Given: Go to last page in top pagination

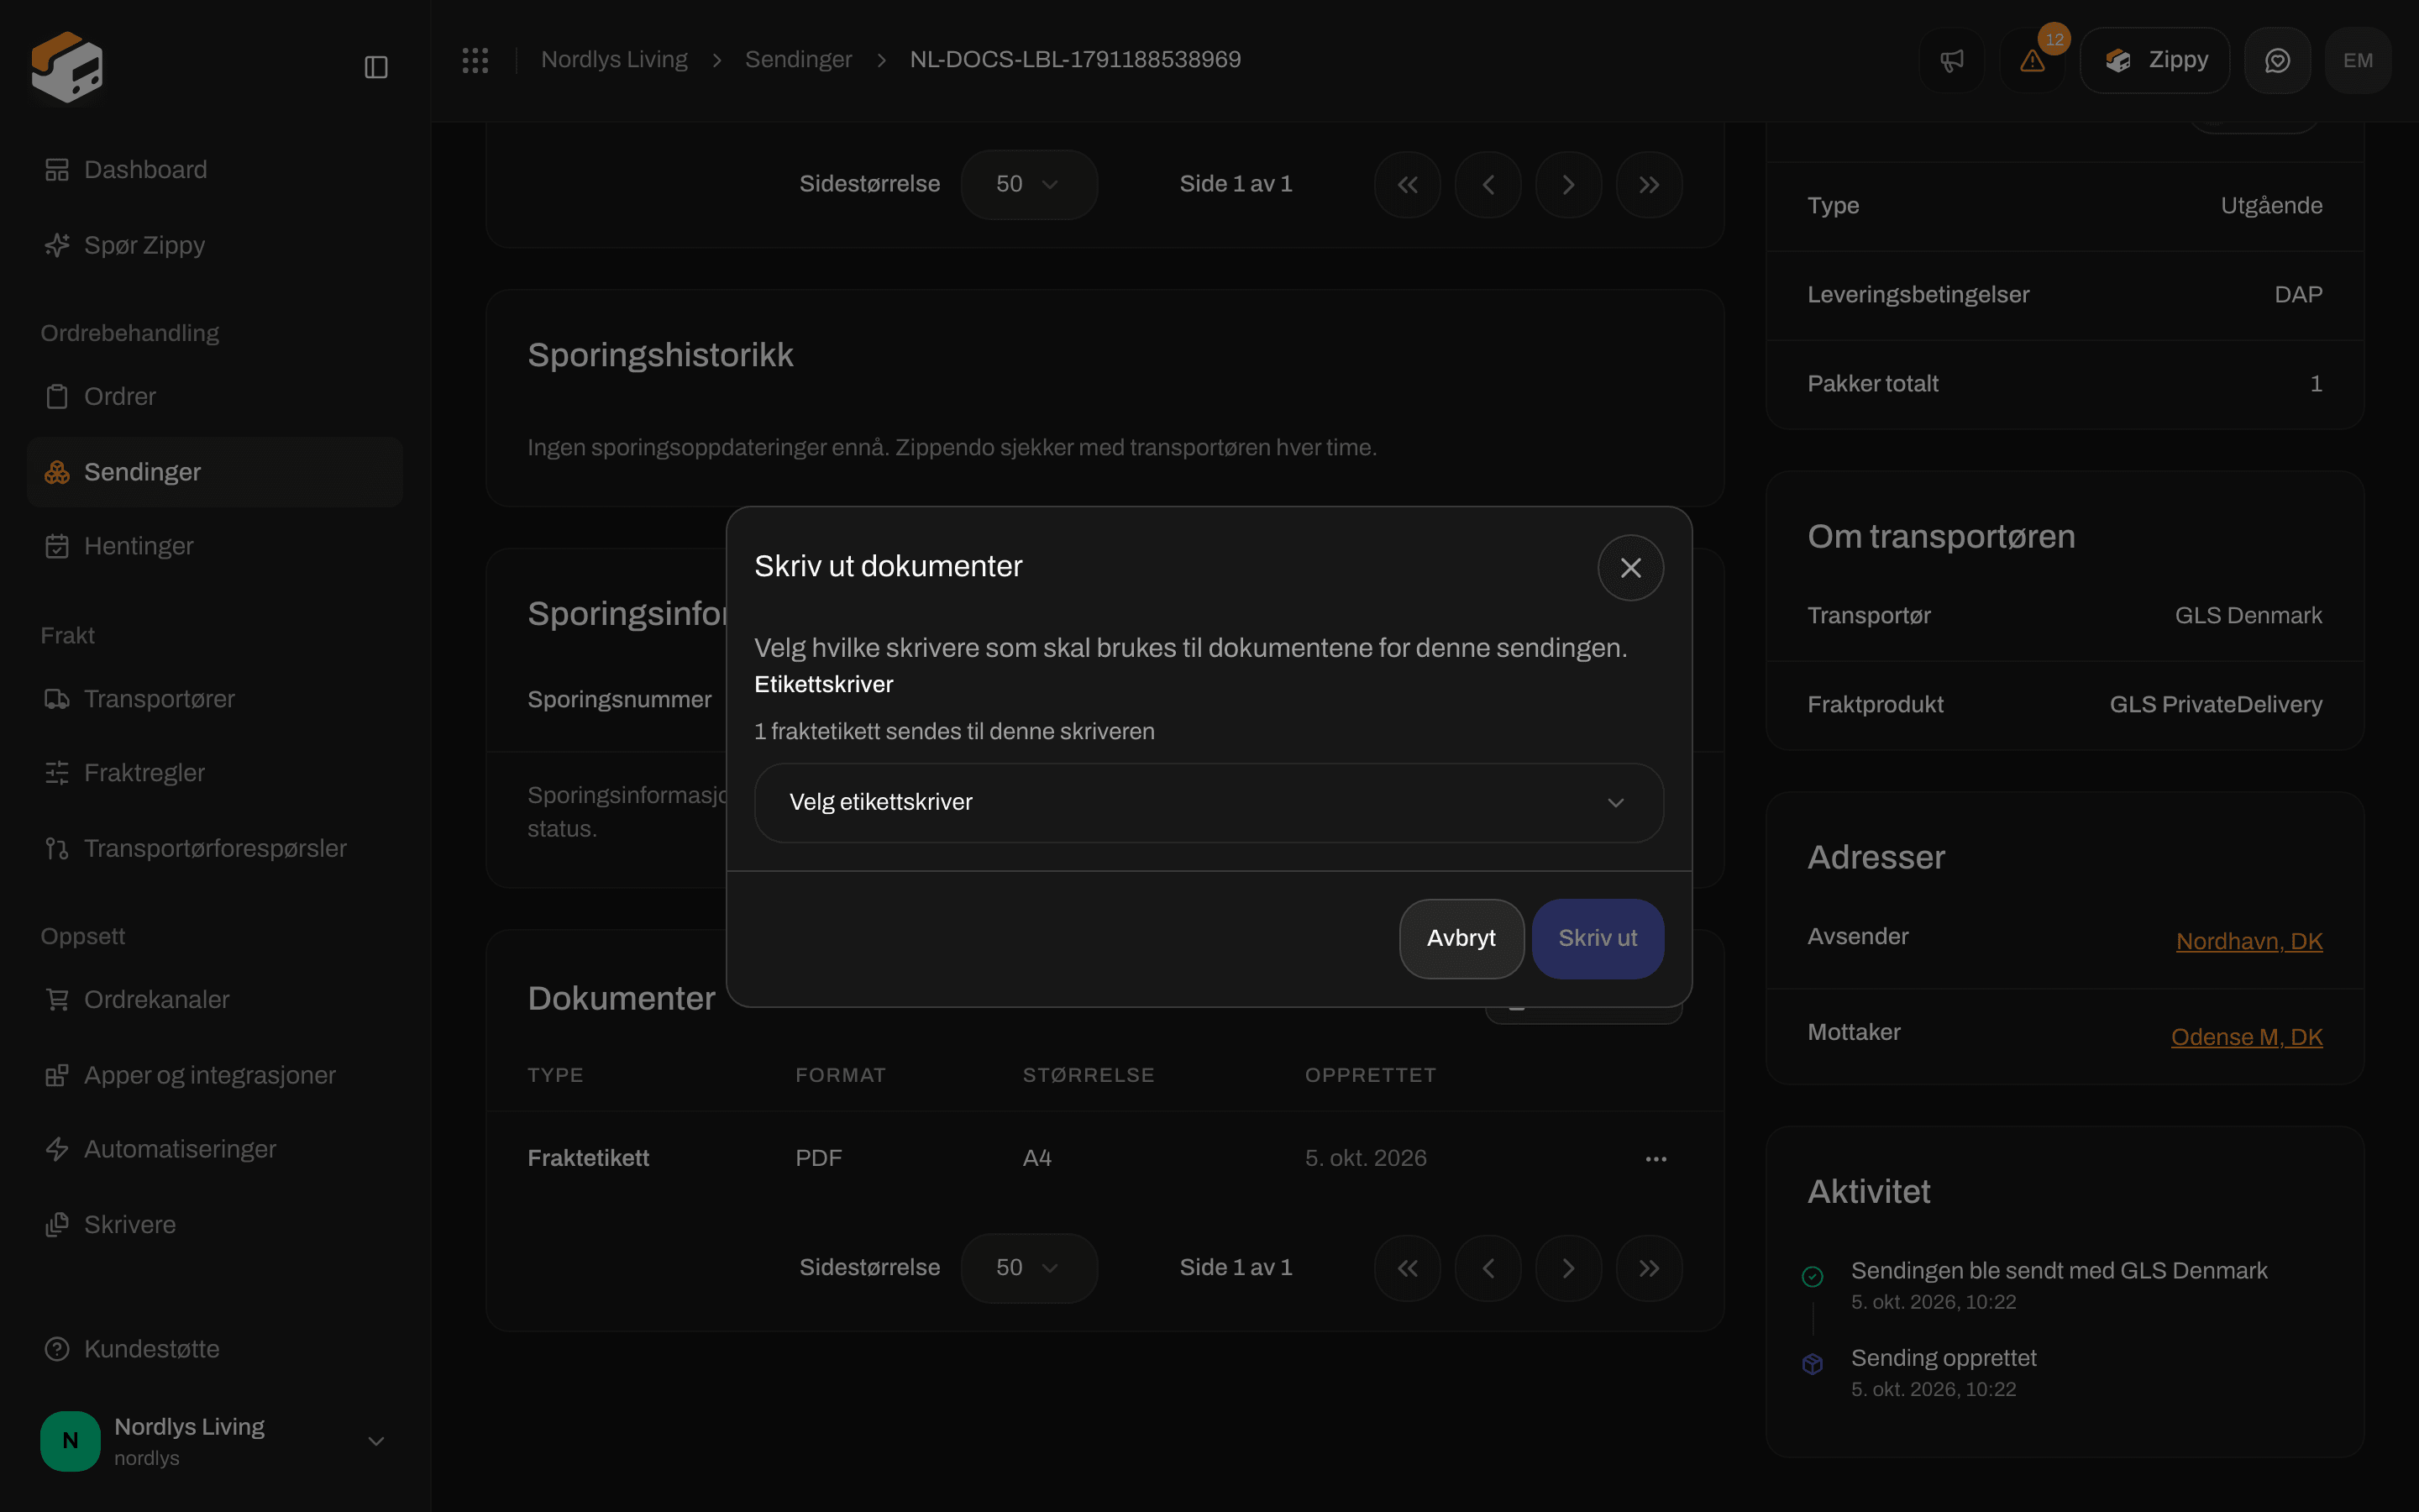Looking at the screenshot, I should 1650,185.
